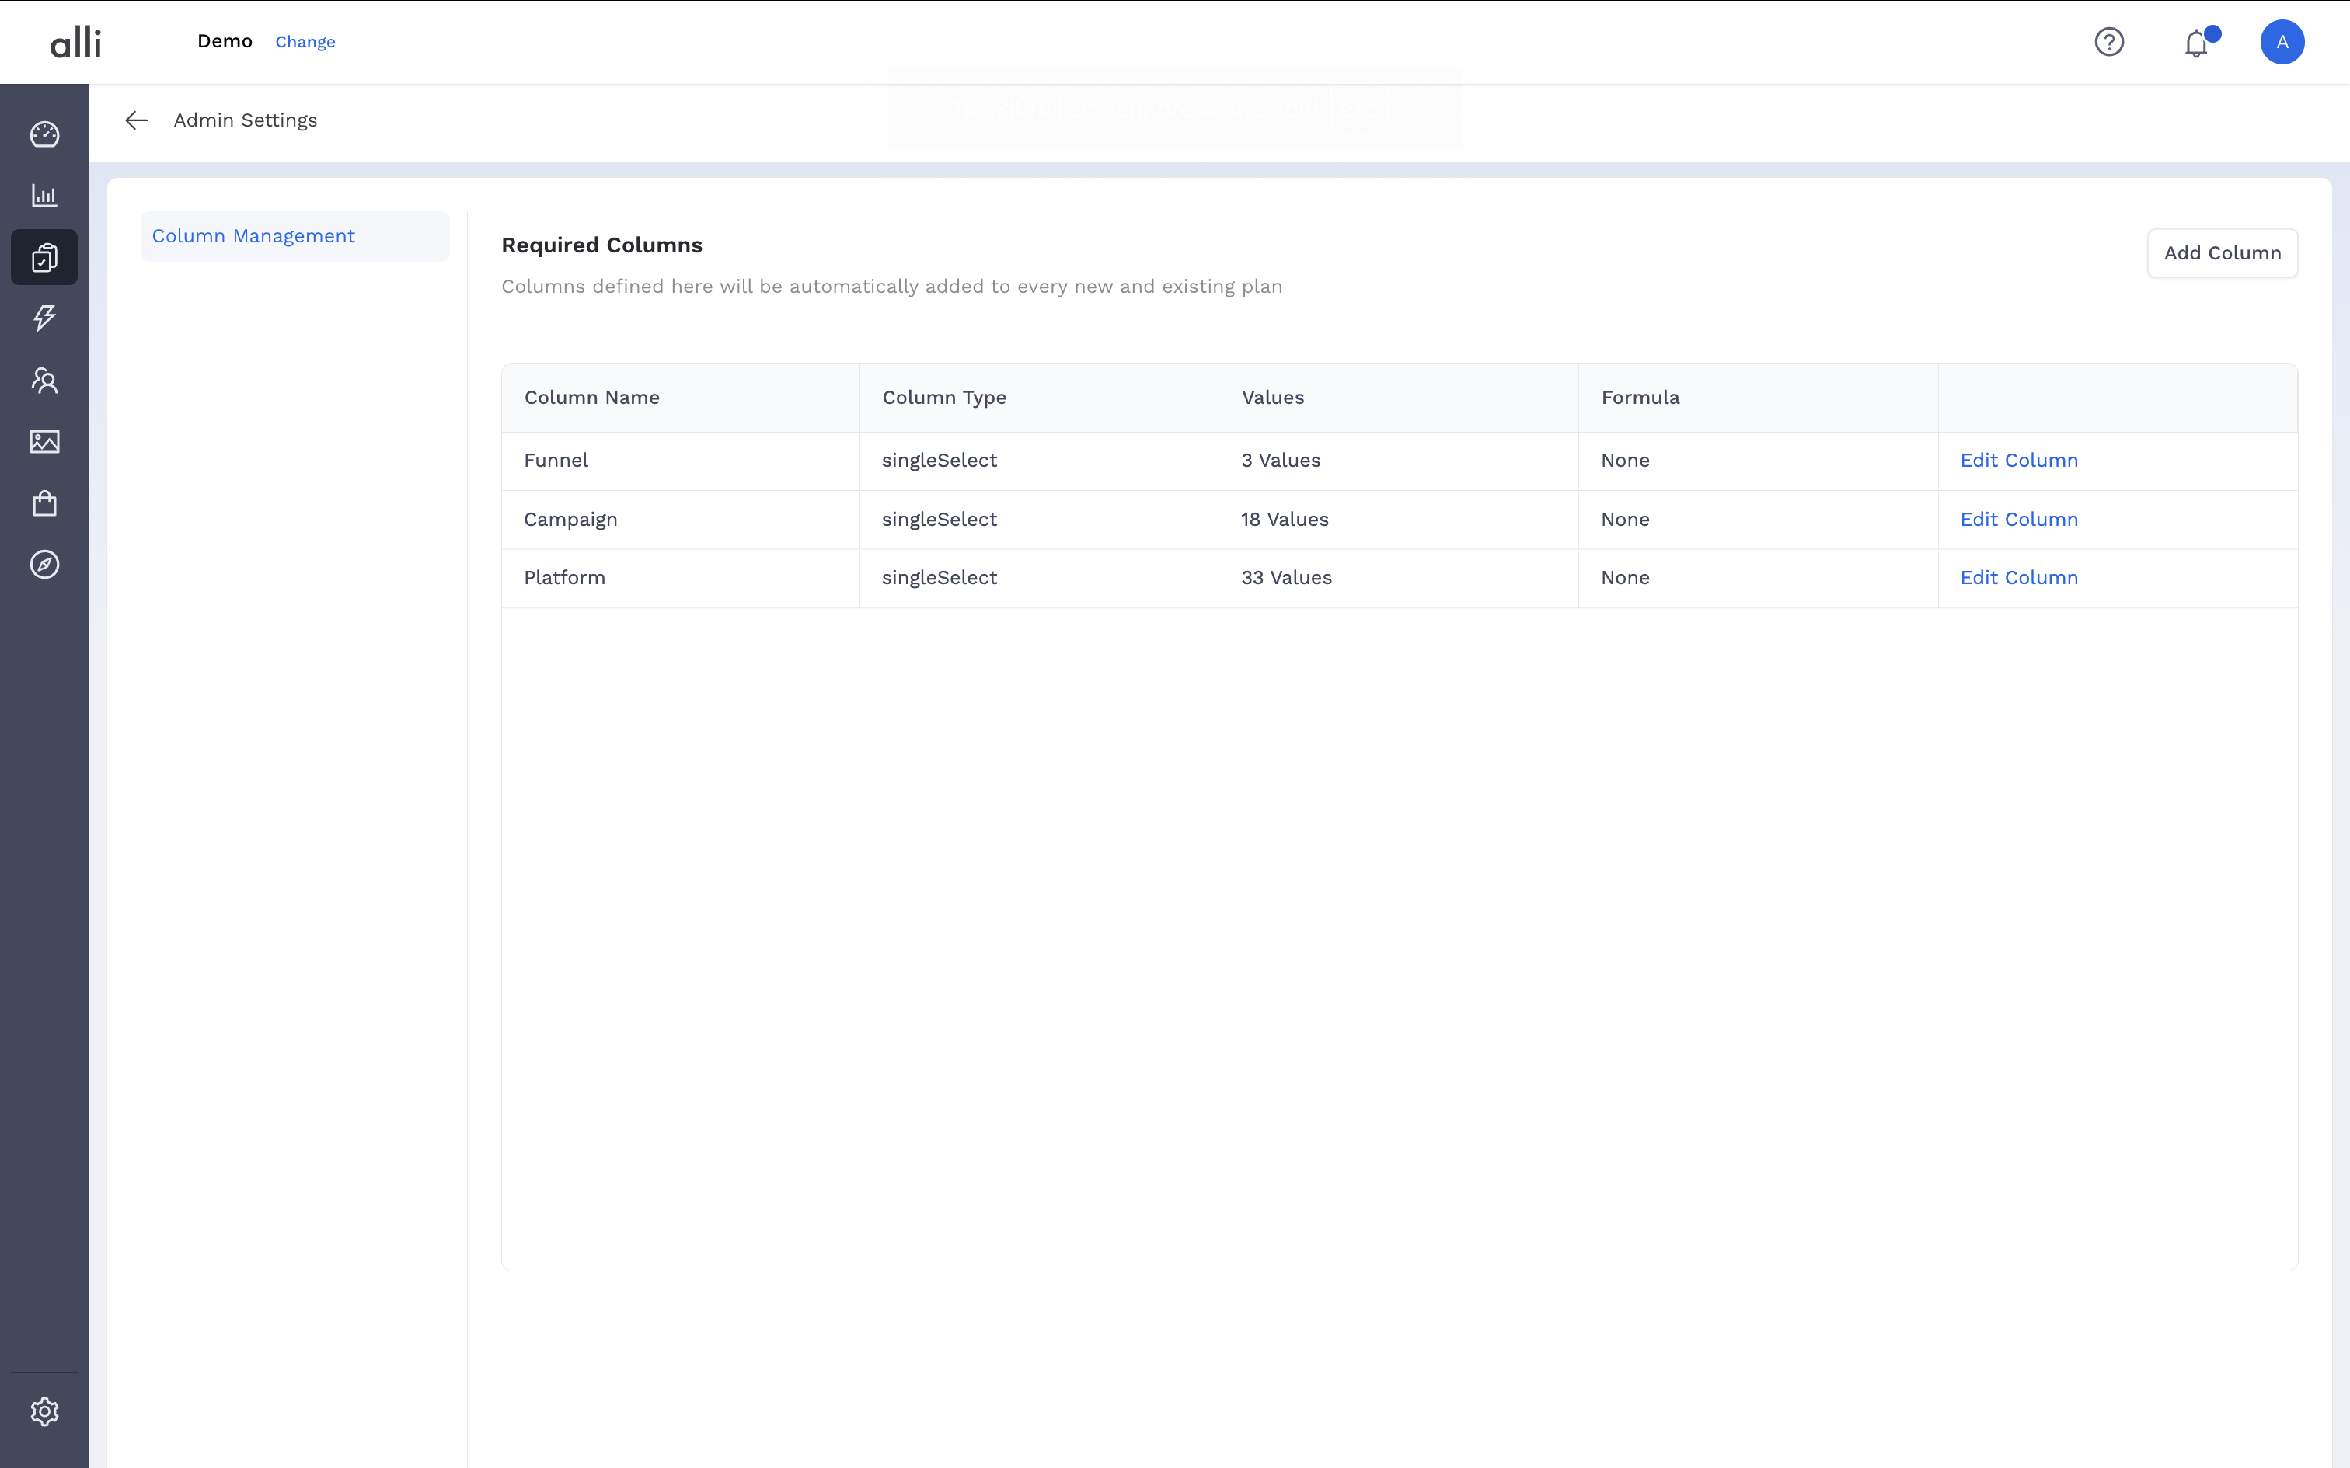Open the compass explore sidebar icon
This screenshot has height=1468, width=2350.
point(44,564)
